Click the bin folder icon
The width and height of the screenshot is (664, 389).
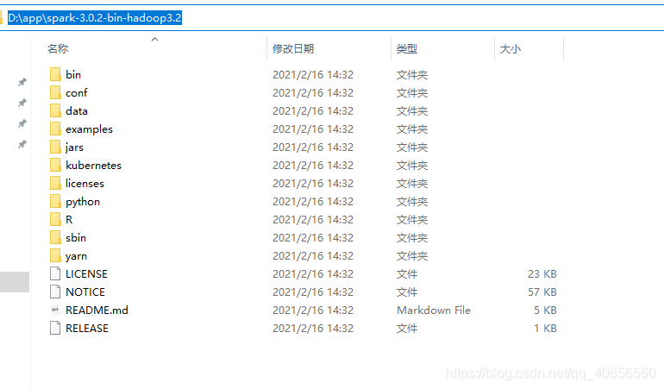pos(55,74)
